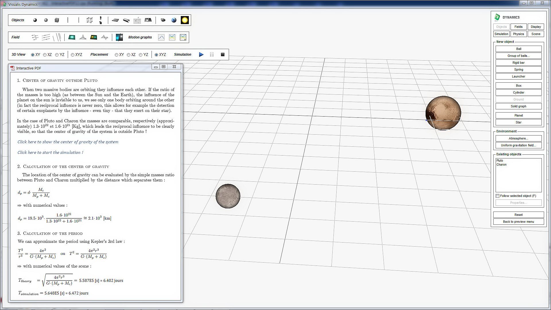Set 3D View to XYZ perspective
This screenshot has width=551, height=310.
[73, 55]
